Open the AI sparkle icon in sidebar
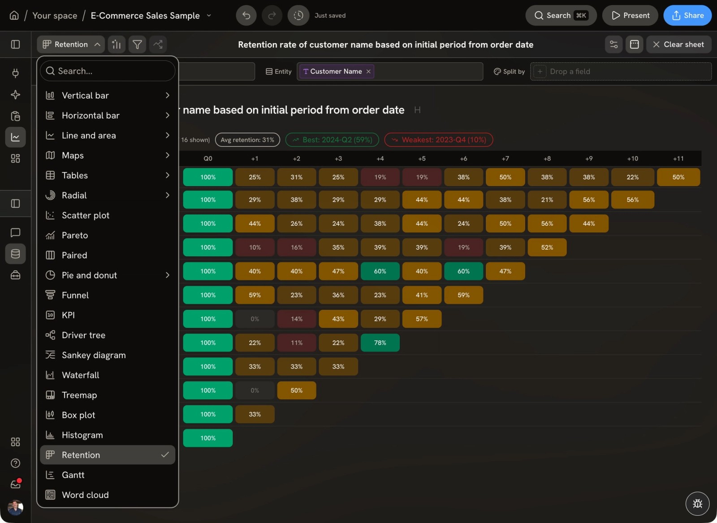 coord(15,94)
